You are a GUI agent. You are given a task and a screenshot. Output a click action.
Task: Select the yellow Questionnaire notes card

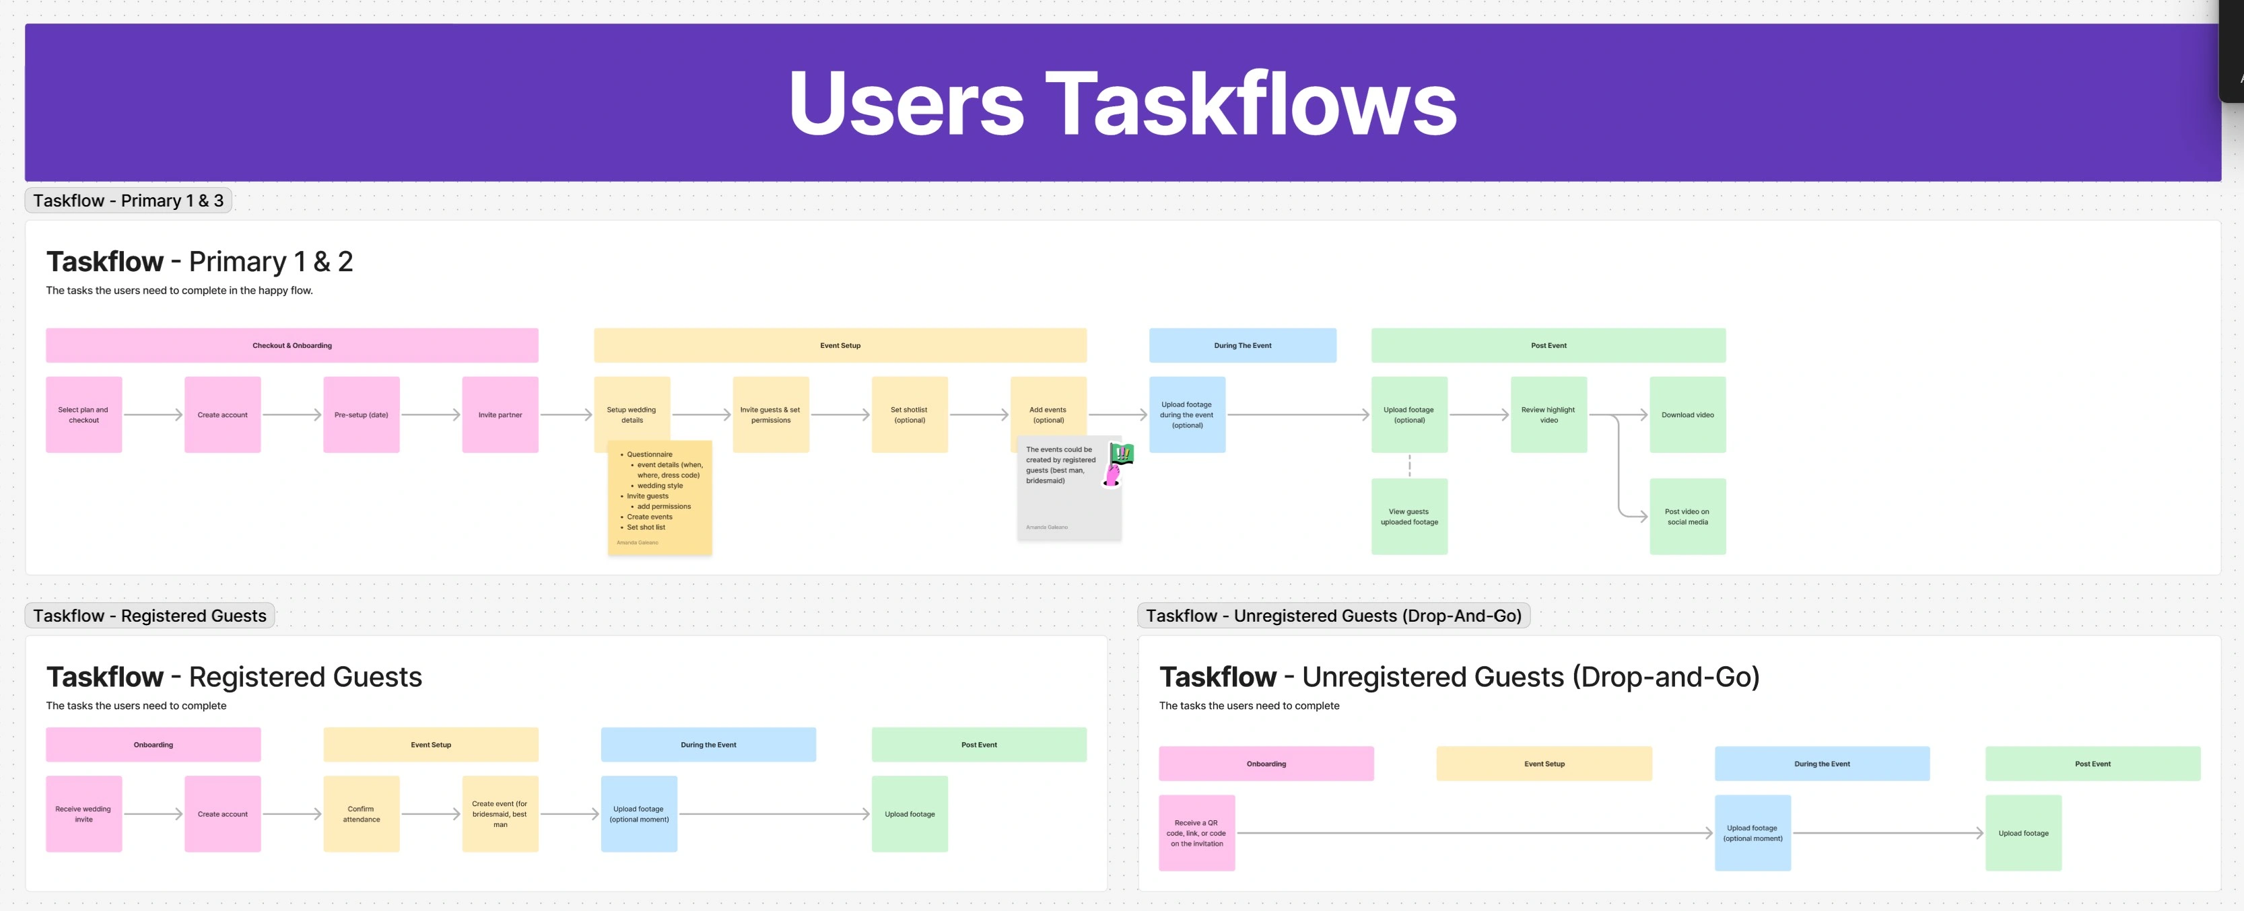click(x=659, y=497)
